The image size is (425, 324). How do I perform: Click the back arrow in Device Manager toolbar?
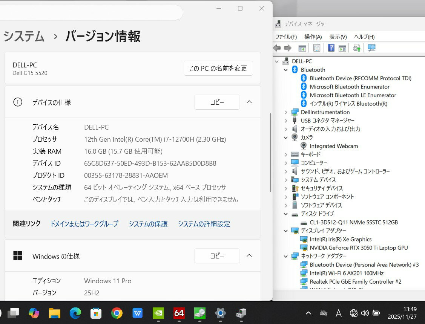click(x=277, y=48)
